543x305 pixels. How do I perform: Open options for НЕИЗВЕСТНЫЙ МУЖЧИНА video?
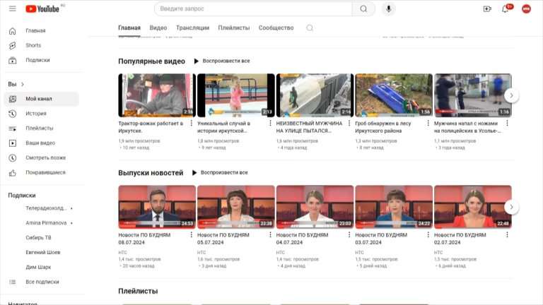349,123
